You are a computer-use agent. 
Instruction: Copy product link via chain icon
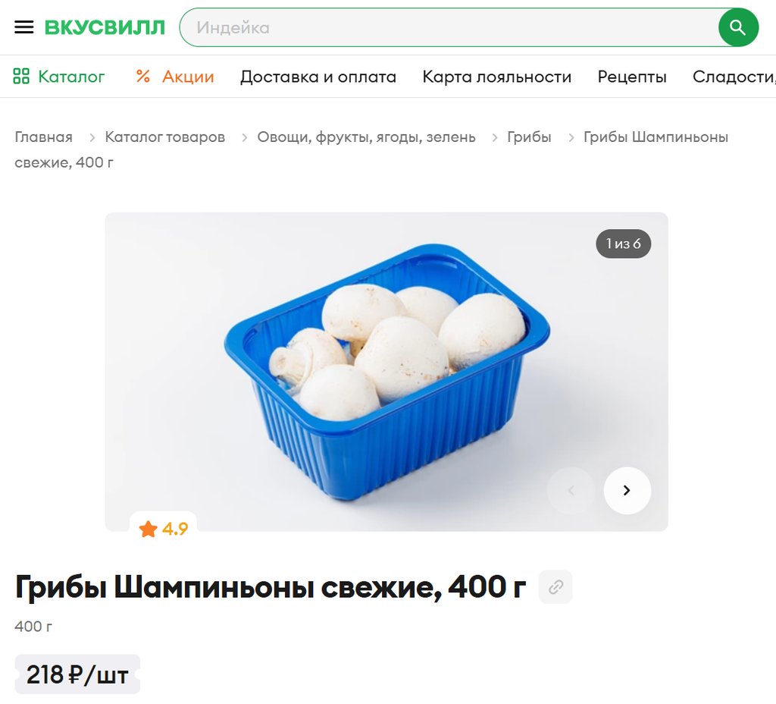click(x=555, y=587)
